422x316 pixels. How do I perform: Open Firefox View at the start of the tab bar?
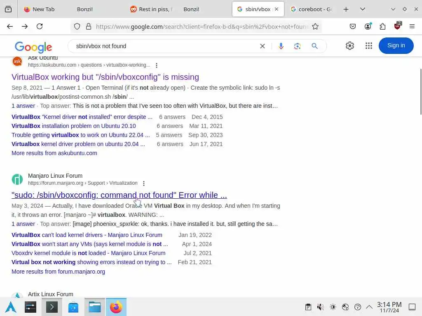(8, 9)
